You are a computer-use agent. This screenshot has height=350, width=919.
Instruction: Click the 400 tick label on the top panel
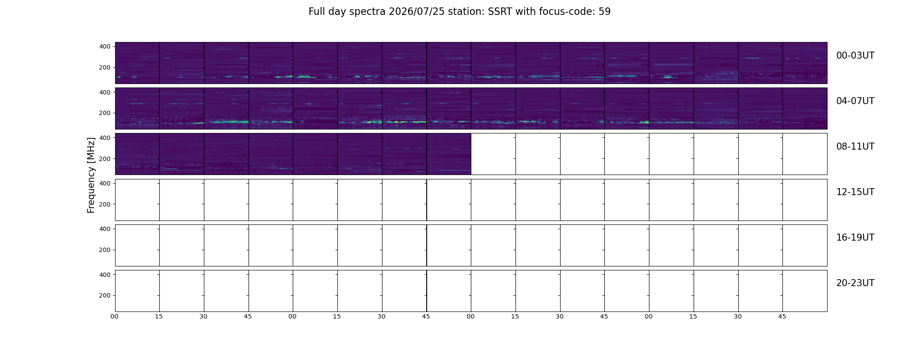click(105, 46)
